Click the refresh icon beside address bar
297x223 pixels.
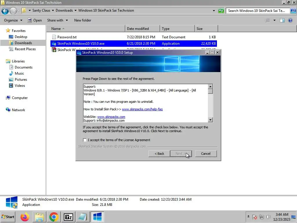click(221, 11)
